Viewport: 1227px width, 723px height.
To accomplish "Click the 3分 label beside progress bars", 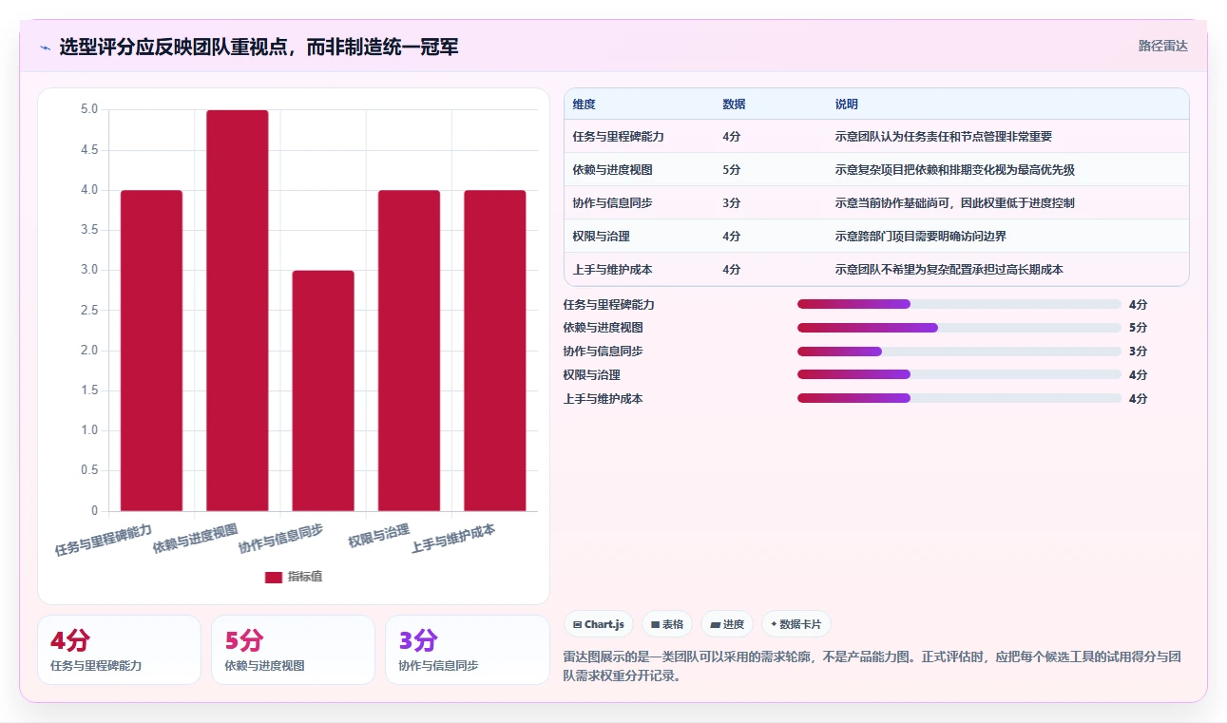I will point(1138,352).
